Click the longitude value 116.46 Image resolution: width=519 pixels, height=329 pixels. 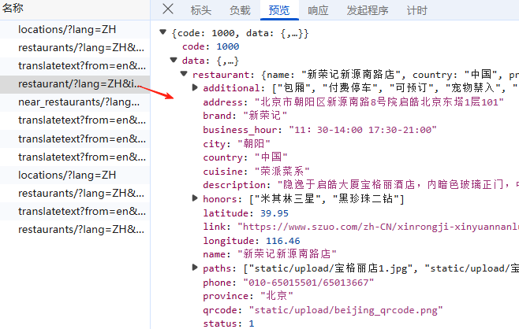point(282,241)
